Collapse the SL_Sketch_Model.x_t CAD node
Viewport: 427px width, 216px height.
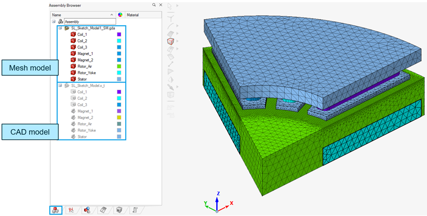coord(60,86)
